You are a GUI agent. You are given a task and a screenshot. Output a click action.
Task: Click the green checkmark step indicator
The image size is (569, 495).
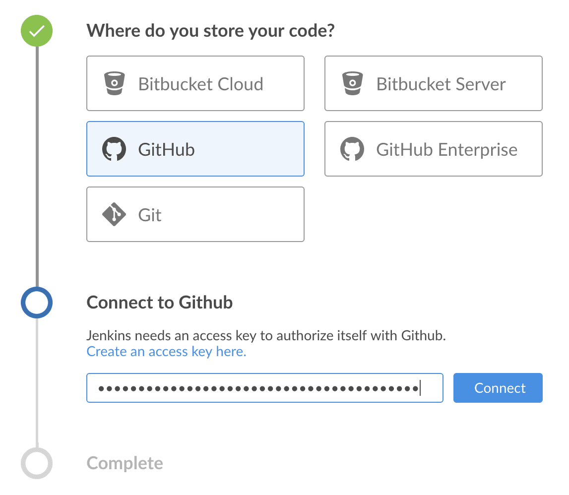(36, 31)
